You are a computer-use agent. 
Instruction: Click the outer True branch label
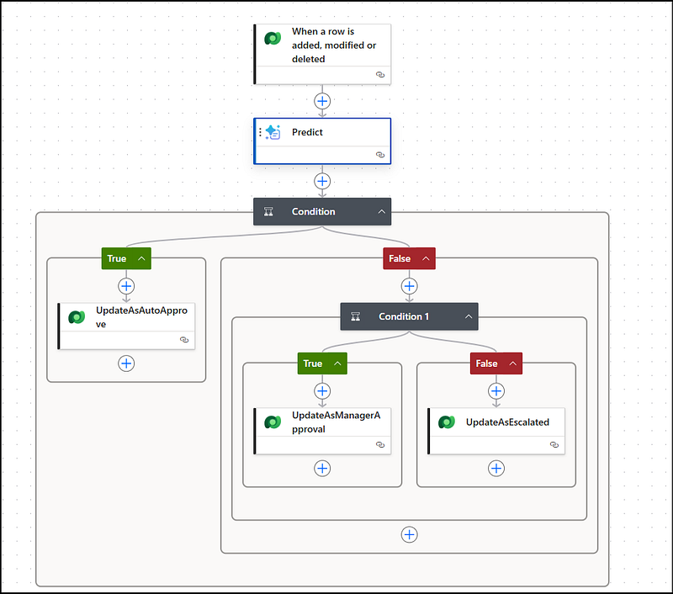(117, 258)
